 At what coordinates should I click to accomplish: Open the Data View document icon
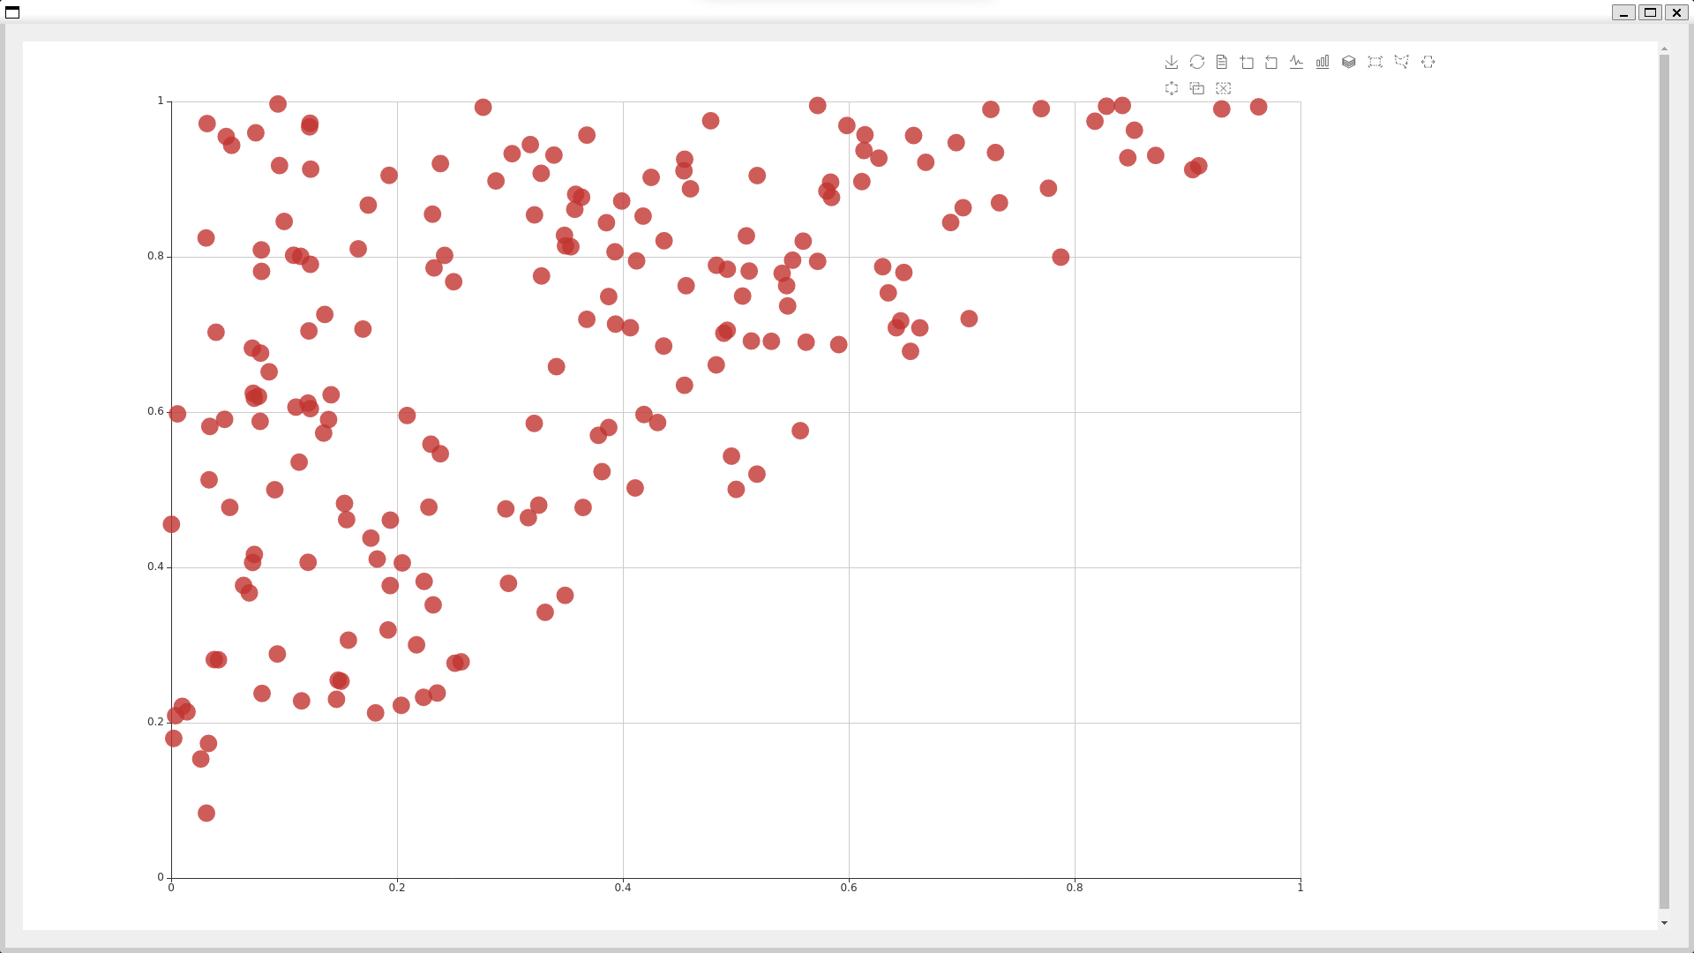pos(1221,62)
